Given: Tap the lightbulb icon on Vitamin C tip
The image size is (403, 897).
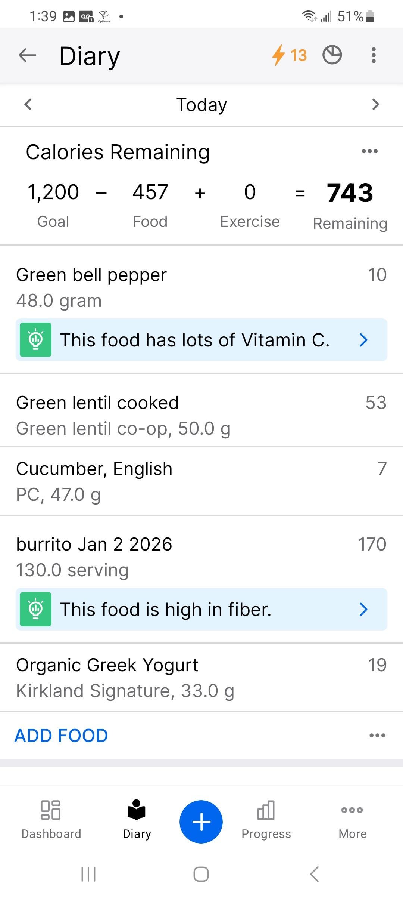Looking at the screenshot, I should click(x=35, y=340).
